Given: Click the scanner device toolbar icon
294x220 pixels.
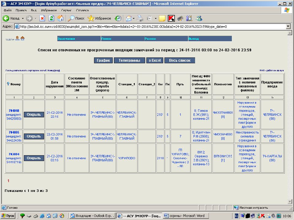Looking at the screenshot, I should (180, 18).
